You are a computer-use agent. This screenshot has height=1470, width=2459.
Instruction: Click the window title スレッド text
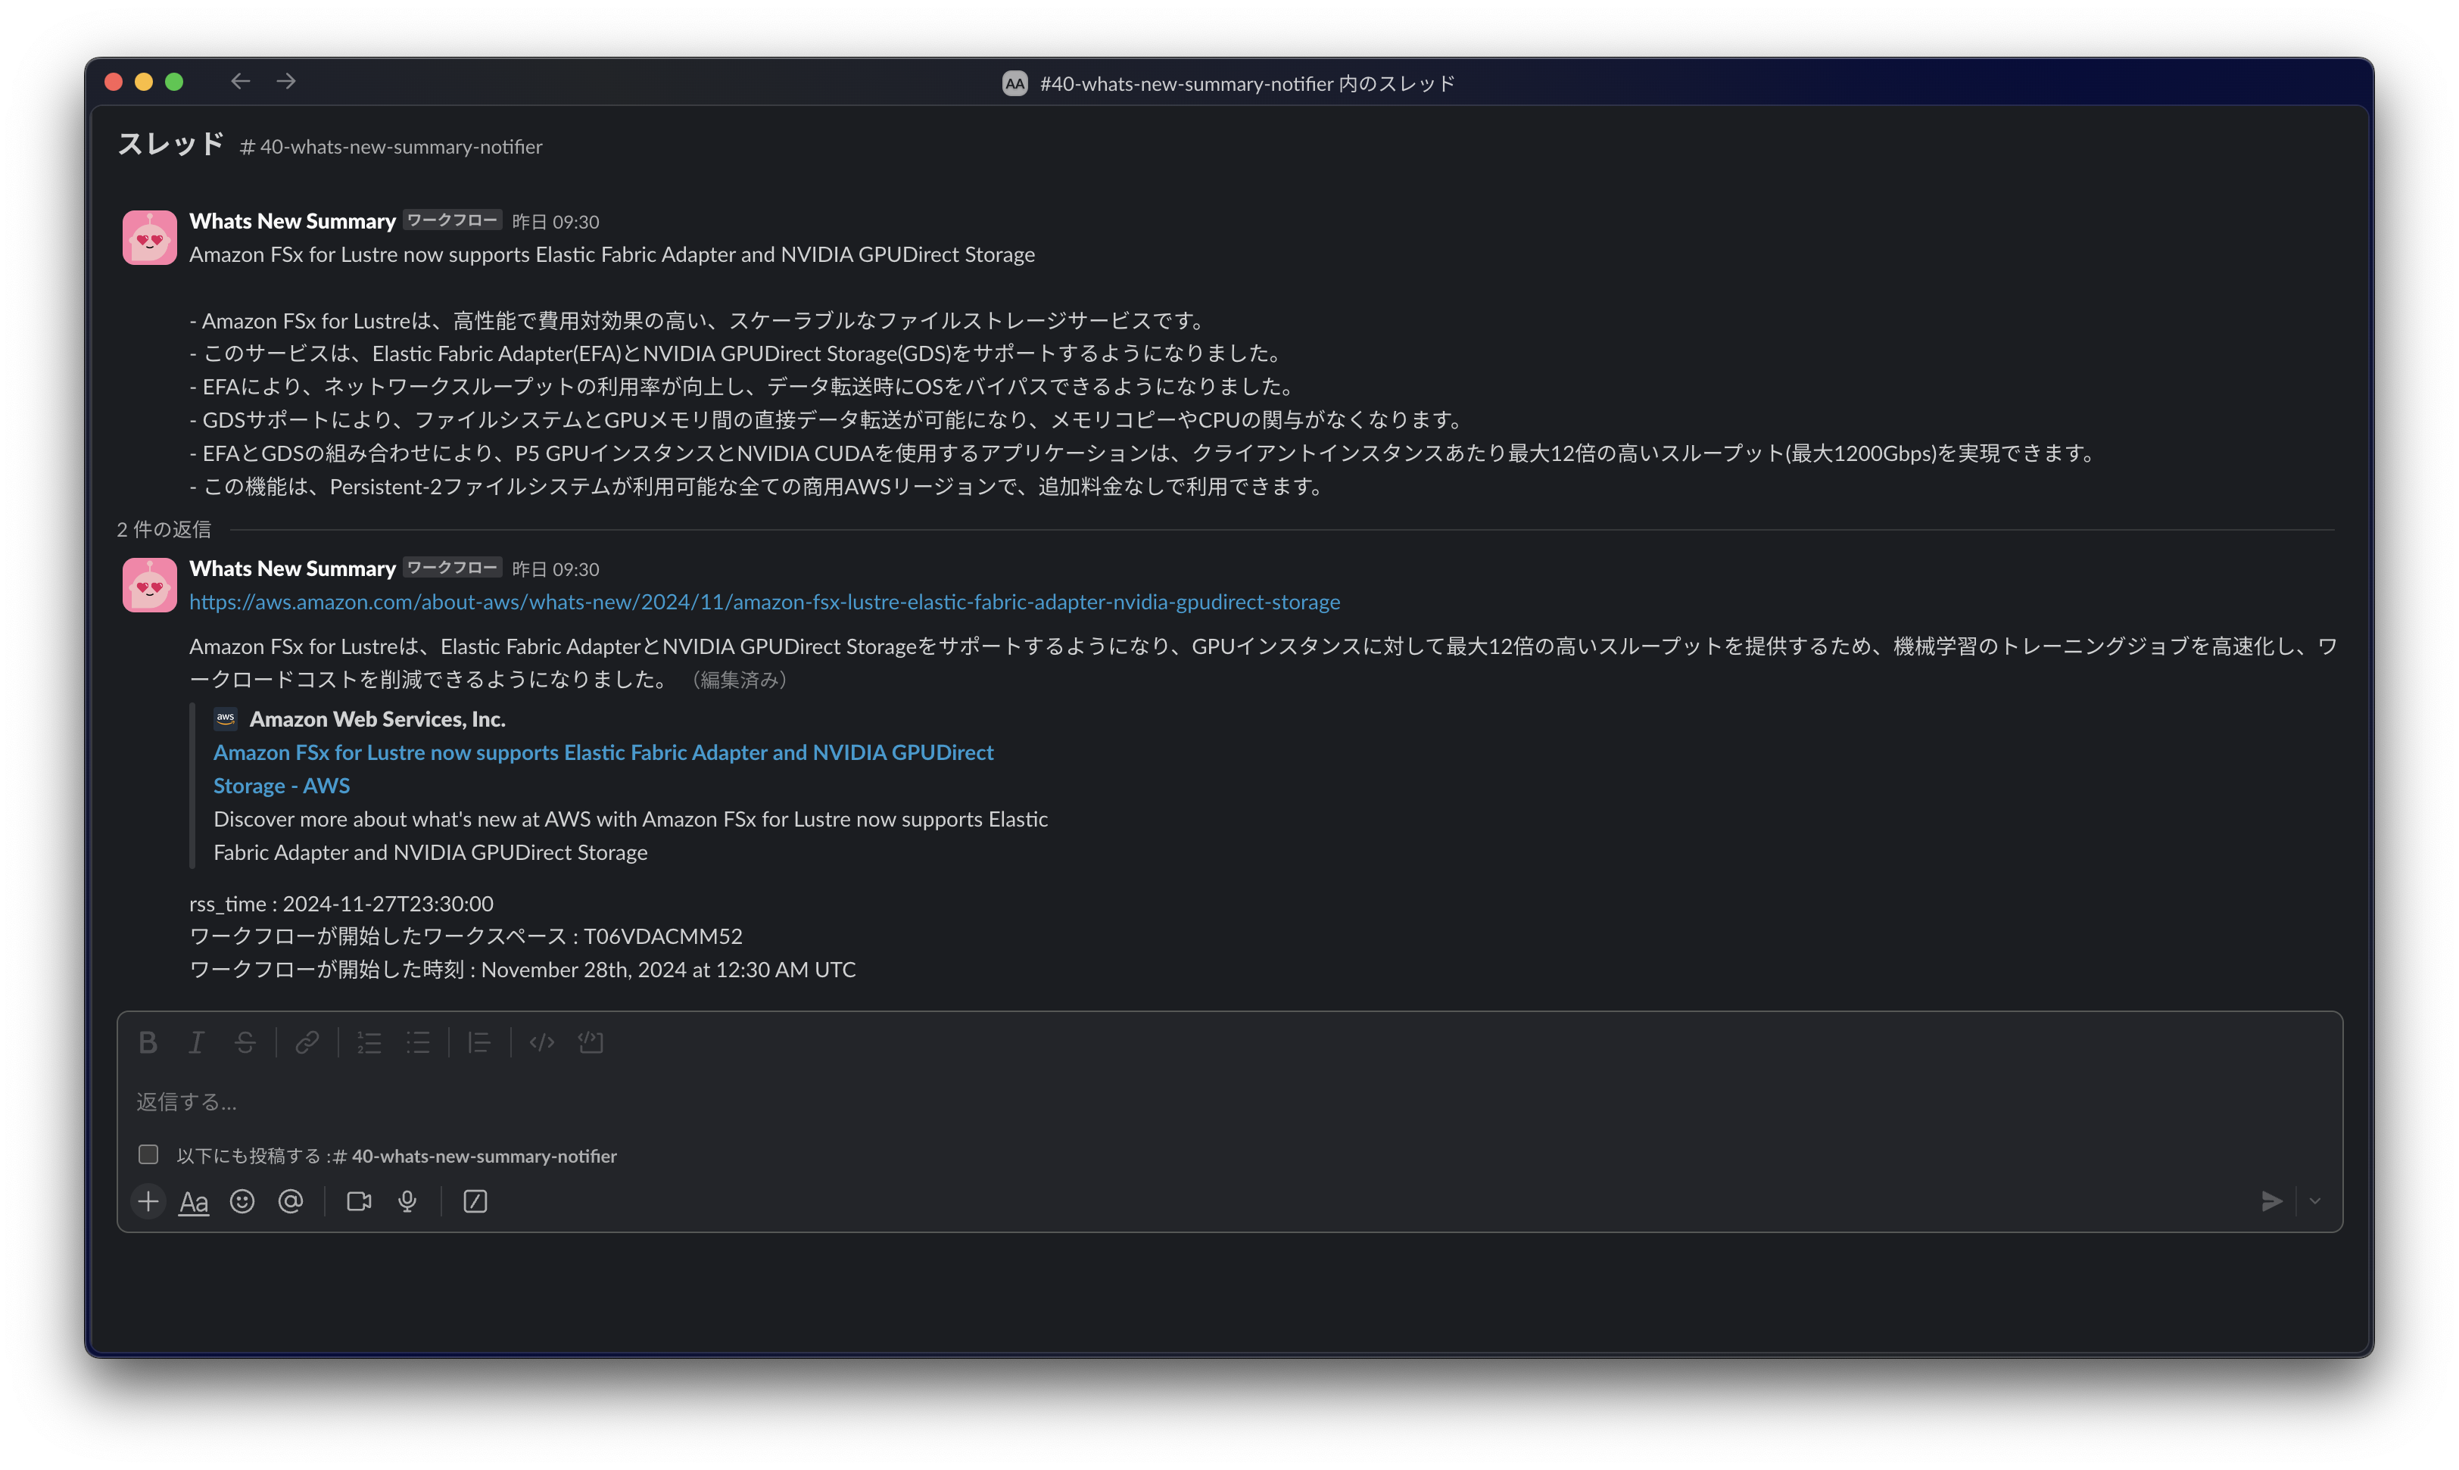tap(1248, 83)
